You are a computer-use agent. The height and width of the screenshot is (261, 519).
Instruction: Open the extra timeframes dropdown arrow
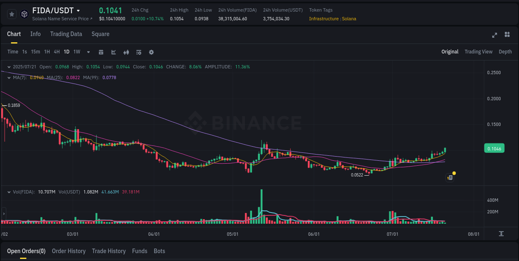point(88,52)
